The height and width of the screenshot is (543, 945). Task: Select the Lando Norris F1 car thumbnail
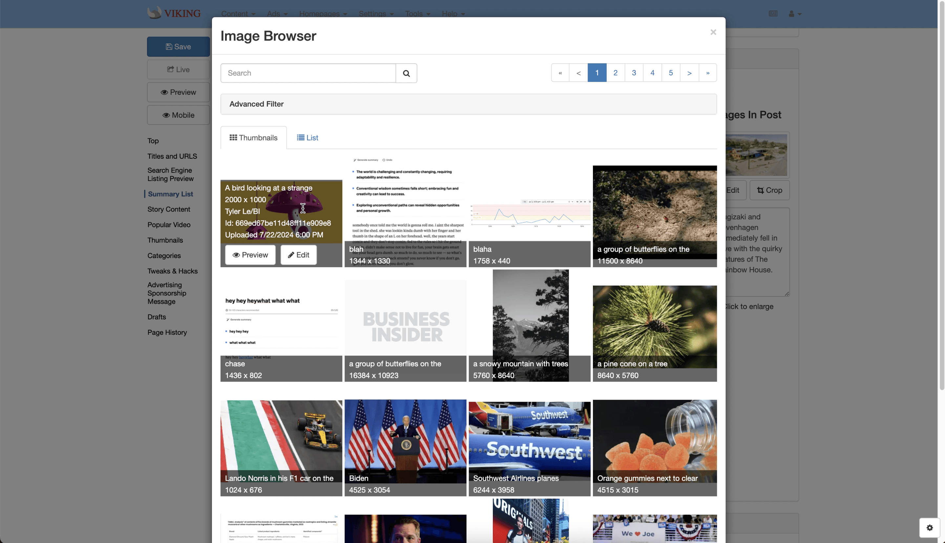pyautogui.click(x=281, y=448)
